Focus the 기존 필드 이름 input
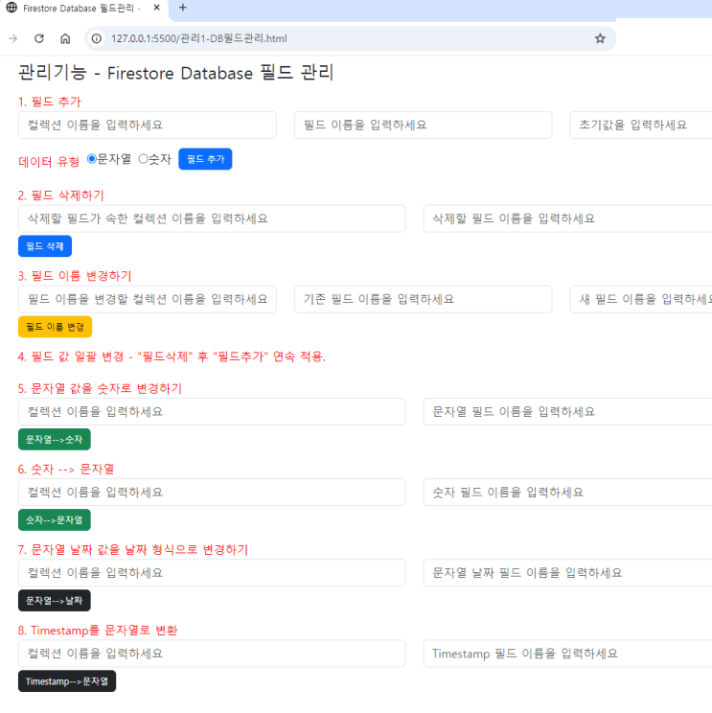This screenshot has height=713, width=712. 423,299
